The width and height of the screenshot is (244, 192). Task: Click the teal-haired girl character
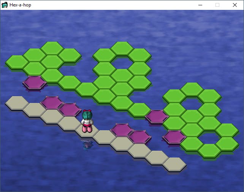coord(87,121)
